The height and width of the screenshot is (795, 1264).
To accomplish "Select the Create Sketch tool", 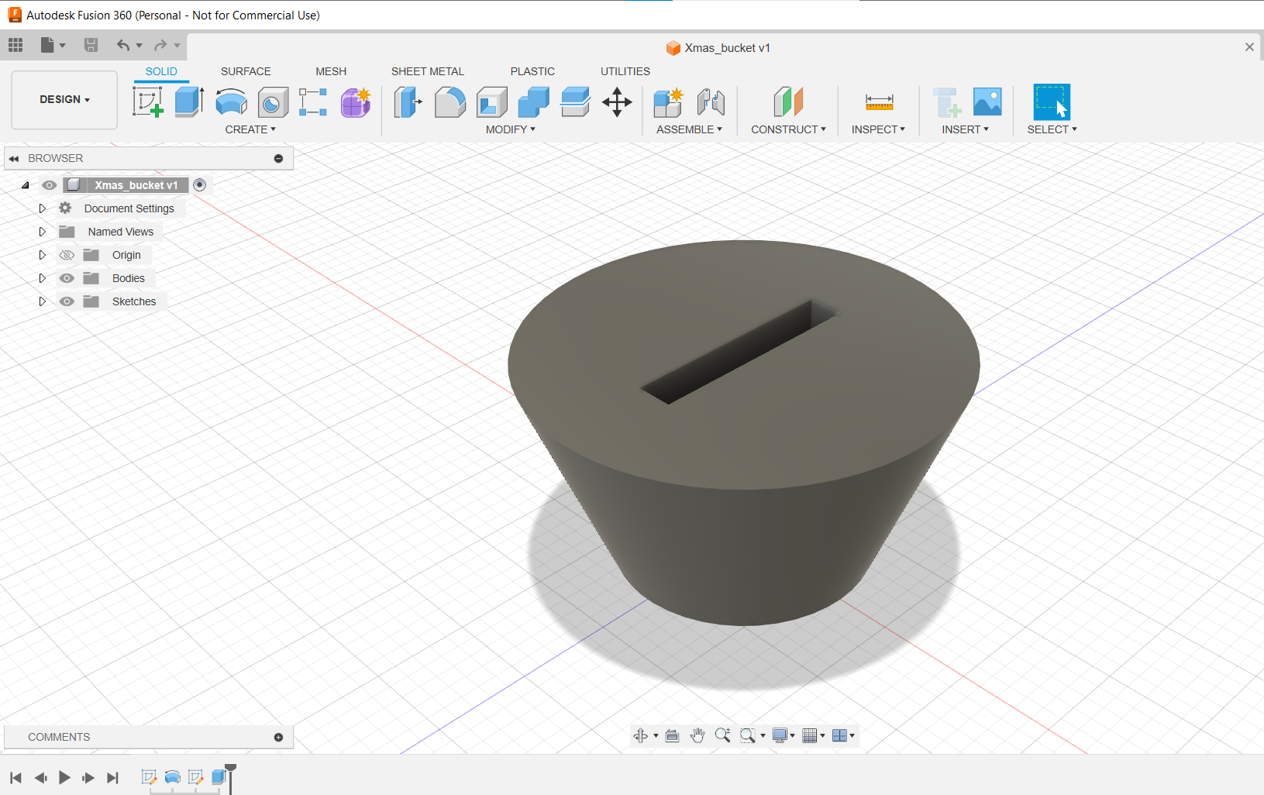I will pos(147,102).
